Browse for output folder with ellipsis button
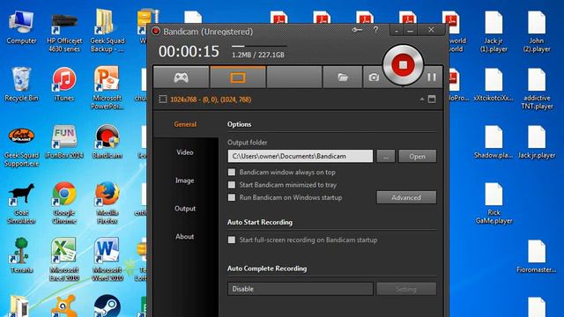Image resolution: width=564 pixels, height=317 pixels. tap(386, 157)
